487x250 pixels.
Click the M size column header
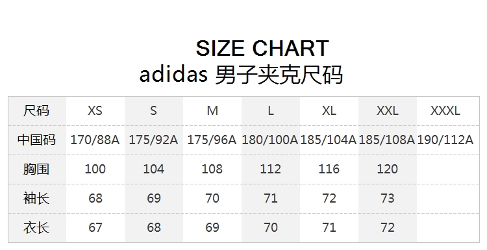click(x=212, y=110)
